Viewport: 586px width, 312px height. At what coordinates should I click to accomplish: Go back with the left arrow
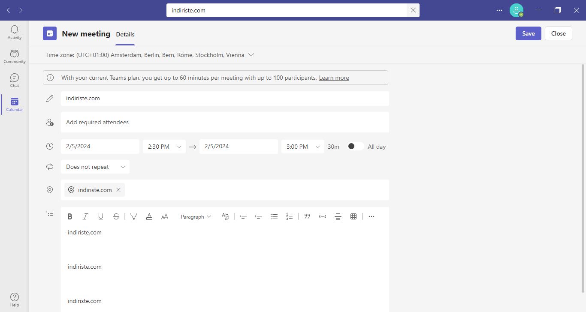click(x=9, y=10)
